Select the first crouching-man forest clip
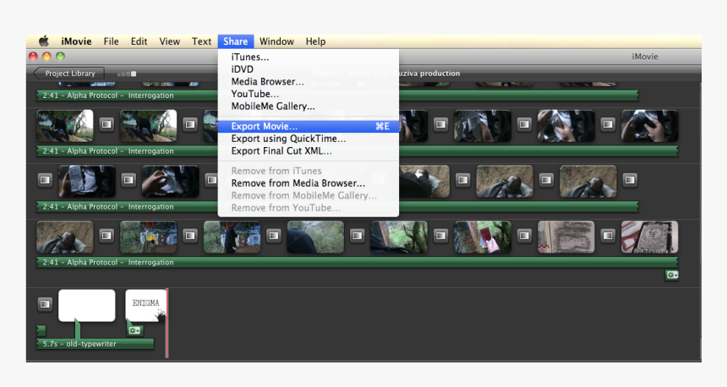The width and height of the screenshot is (727, 387). click(65, 126)
